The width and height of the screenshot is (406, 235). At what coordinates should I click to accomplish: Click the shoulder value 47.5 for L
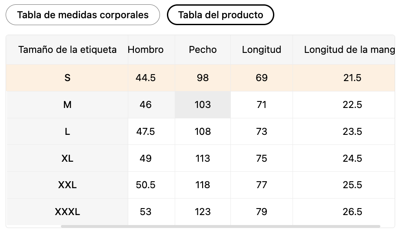pos(146,131)
